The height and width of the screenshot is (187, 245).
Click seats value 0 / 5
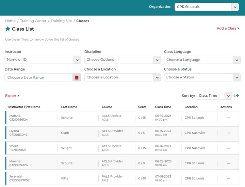[x=142, y=133]
